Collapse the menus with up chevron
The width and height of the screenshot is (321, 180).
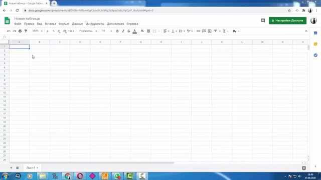pos(306,31)
